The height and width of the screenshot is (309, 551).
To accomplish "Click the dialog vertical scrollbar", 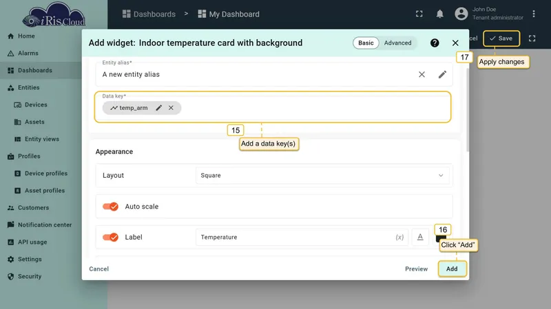I will coord(468,110).
